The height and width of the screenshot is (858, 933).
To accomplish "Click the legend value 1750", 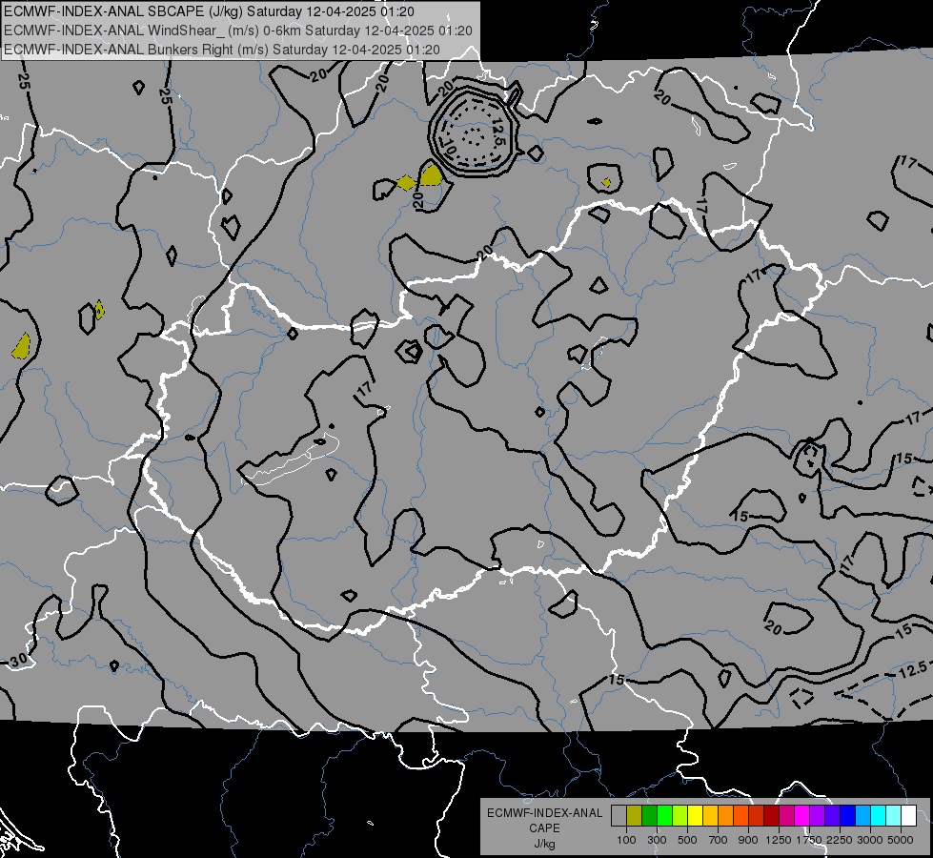I will [x=809, y=840].
